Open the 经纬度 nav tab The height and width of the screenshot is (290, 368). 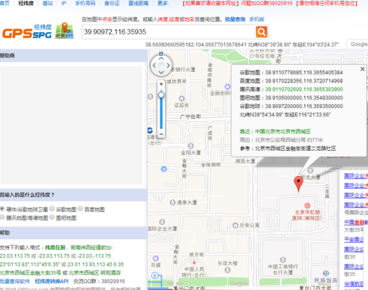coord(26,3)
